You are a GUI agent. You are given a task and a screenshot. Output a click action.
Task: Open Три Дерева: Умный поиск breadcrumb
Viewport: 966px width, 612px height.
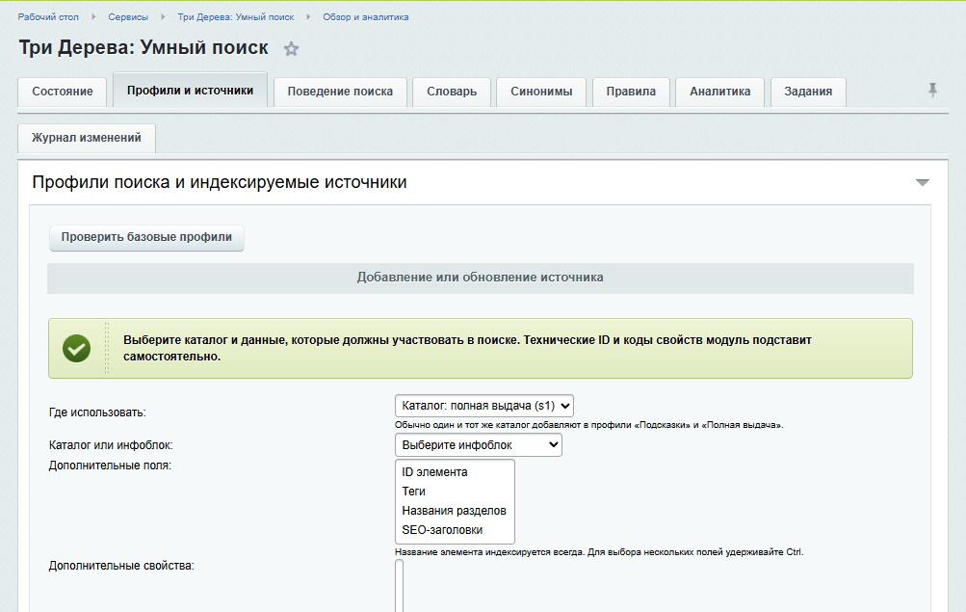236,17
